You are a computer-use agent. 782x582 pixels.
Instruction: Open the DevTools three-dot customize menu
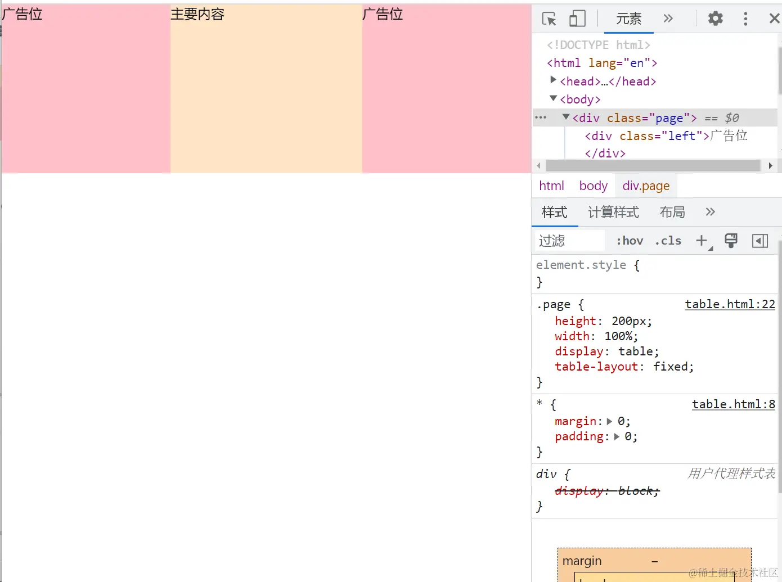click(745, 19)
